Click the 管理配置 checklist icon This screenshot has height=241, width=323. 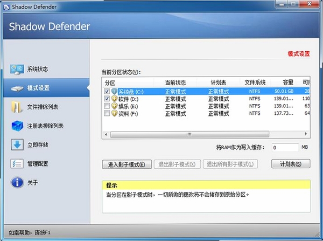pyautogui.click(x=17, y=164)
